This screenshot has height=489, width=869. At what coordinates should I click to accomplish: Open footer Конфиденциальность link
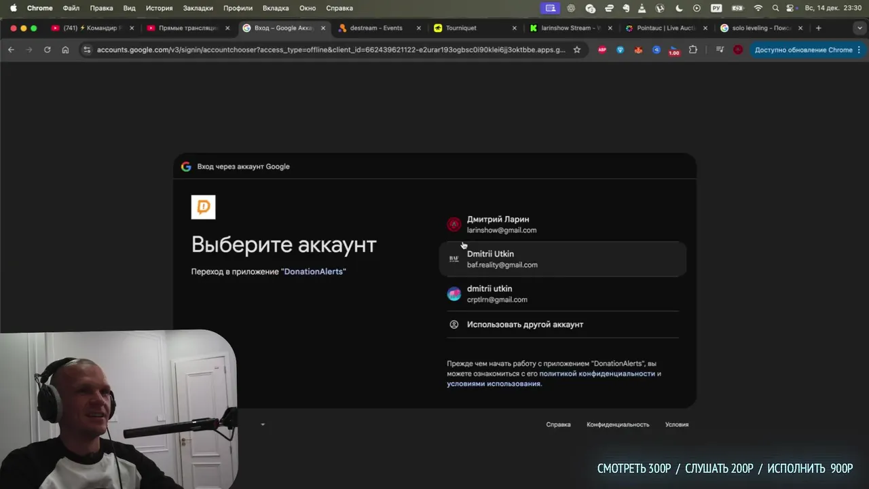(618, 424)
